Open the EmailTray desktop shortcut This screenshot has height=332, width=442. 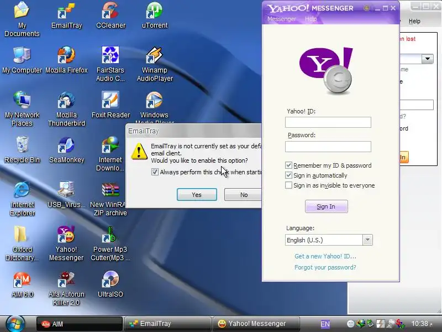66,15
